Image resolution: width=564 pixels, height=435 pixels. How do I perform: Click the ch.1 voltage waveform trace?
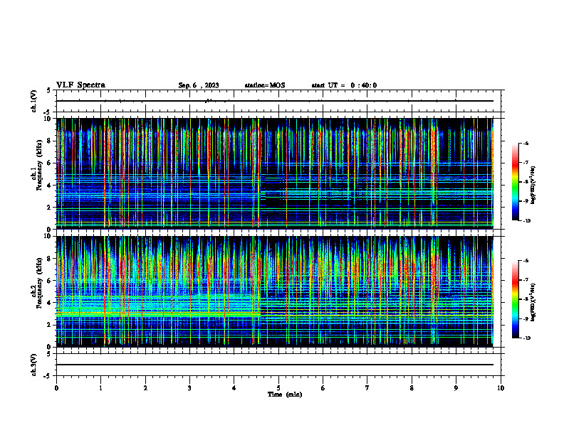point(275,101)
